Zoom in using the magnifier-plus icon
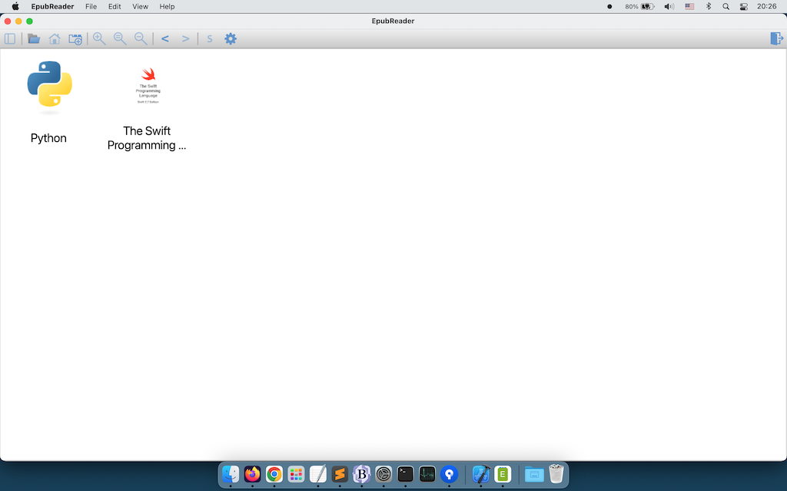This screenshot has width=787, height=491. click(x=99, y=38)
